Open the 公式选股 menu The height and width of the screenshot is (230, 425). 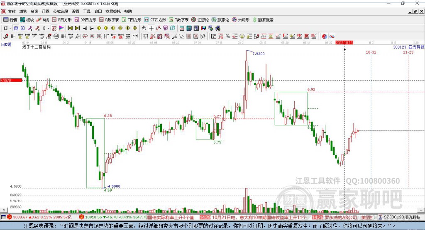61,11
